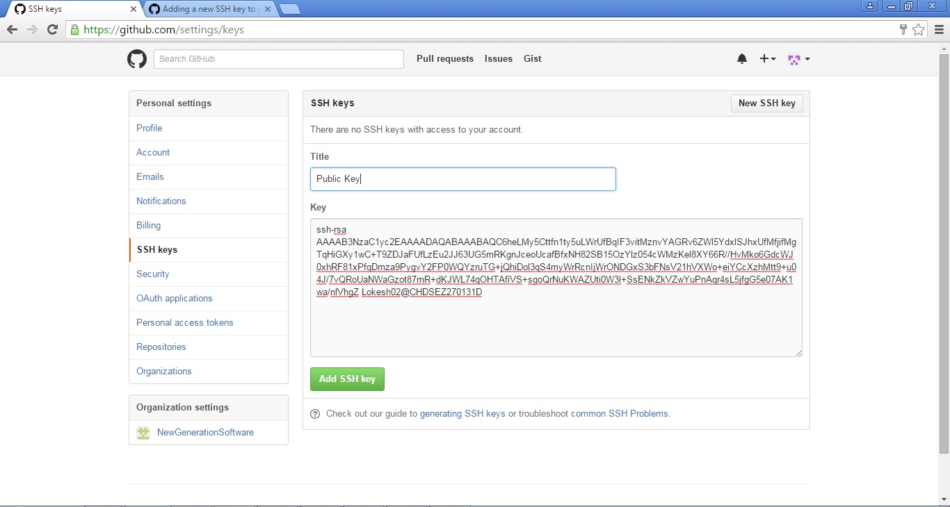Open Emails settings
This screenshot has height=507, width=950.
coord(209,177)
